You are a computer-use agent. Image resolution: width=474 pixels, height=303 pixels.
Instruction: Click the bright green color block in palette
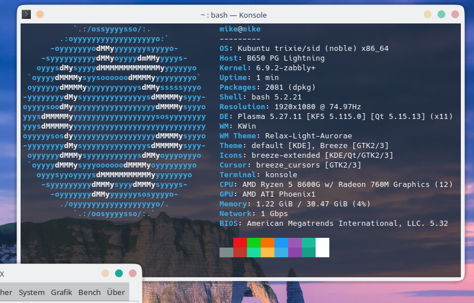point(254,242)
